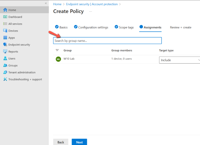Click the Back button

[x=61, y=142]
